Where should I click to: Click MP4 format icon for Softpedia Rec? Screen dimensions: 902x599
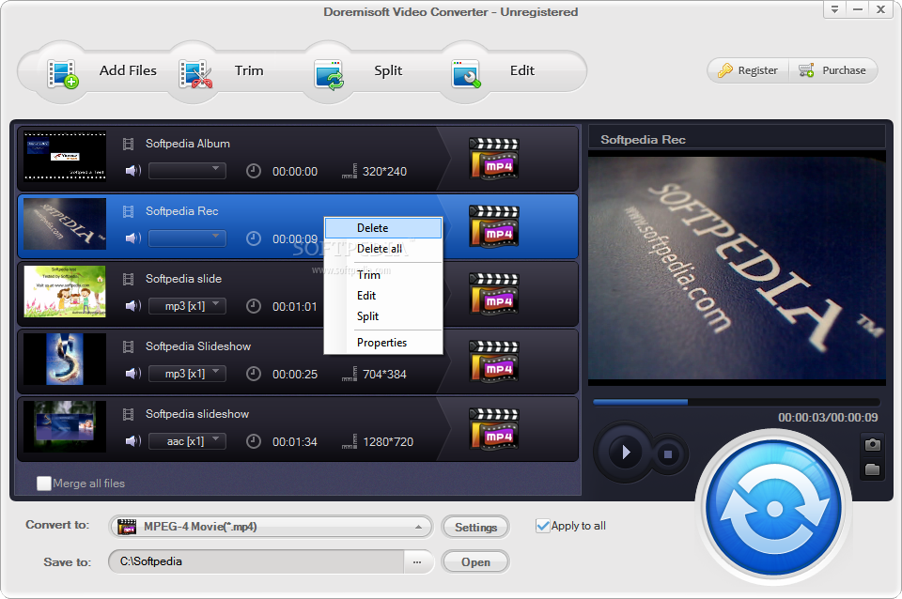494,226
